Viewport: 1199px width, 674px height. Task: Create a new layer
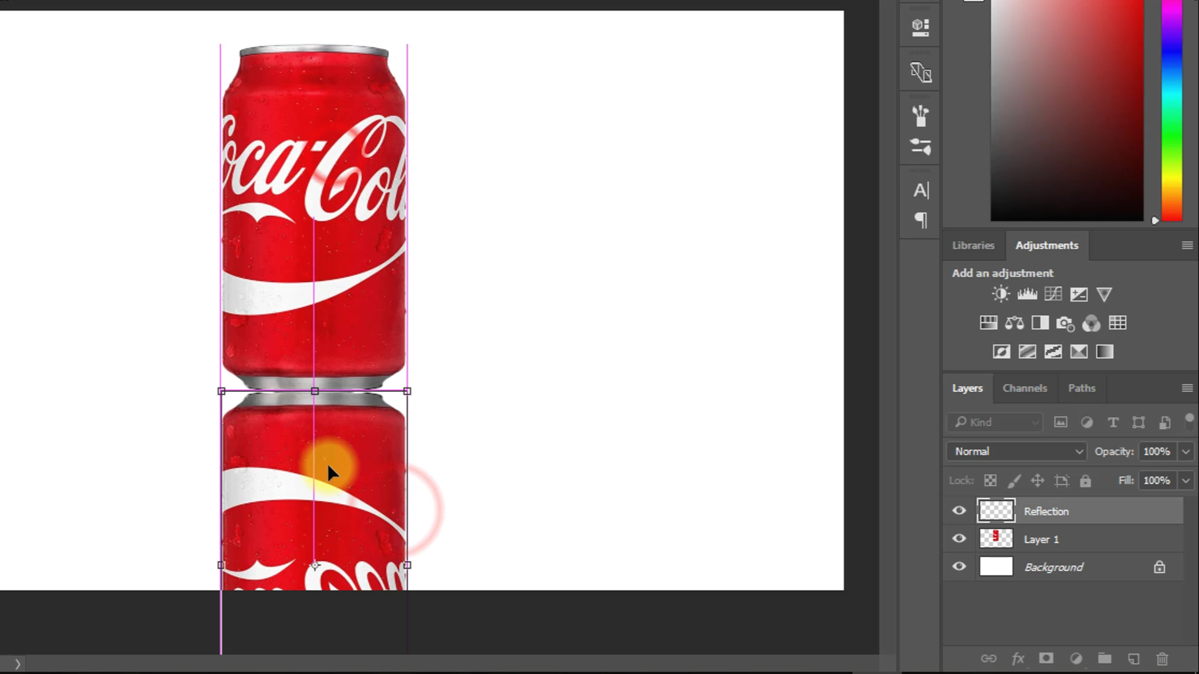pyautogui.click(x=1133, y=658)
